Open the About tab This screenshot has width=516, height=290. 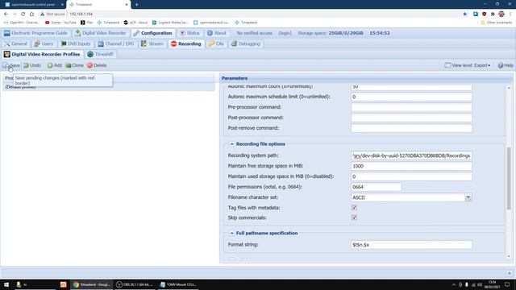point(217,33)
